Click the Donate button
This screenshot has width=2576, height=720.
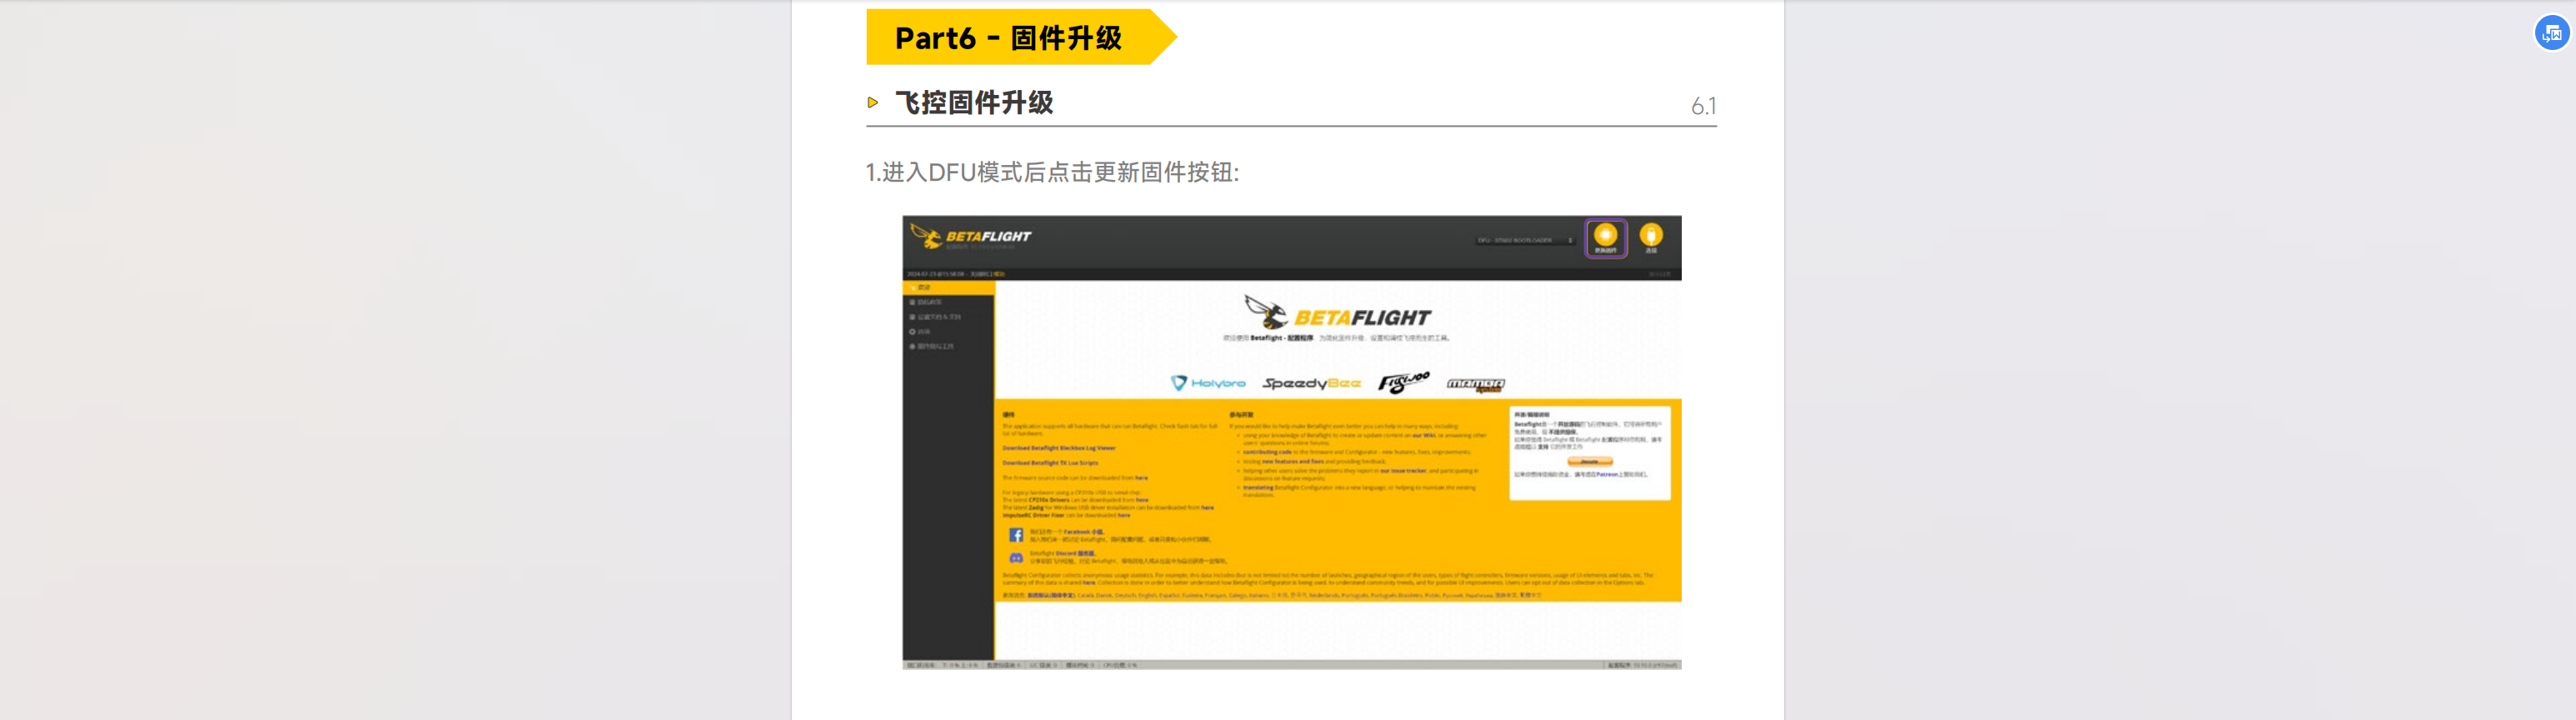(1589, 462)
